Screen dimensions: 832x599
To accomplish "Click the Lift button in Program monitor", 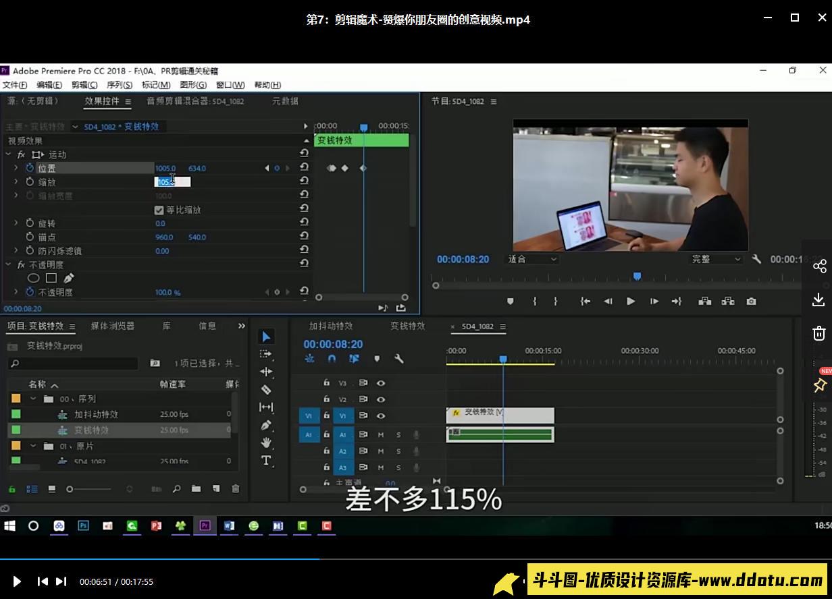I will (x=704, y=302).
